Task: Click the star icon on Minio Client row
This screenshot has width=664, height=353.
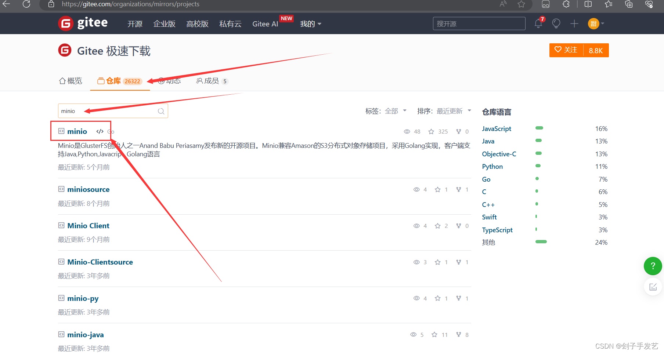Action: (437, 226)
